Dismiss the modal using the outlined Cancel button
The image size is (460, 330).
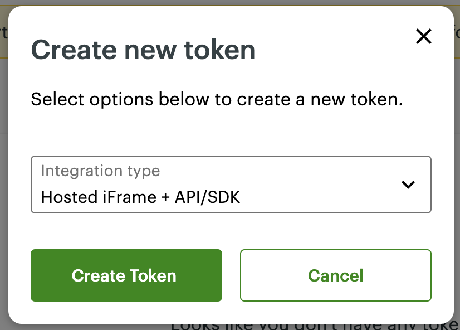point(335,275)
